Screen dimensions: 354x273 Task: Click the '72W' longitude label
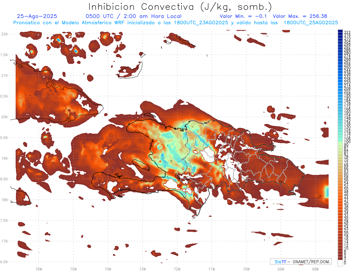(x=177, y=269)
